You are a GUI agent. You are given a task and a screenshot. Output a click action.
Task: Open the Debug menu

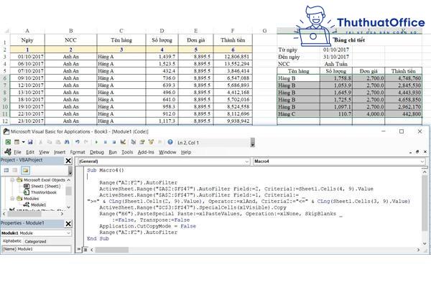pos(97,152)
